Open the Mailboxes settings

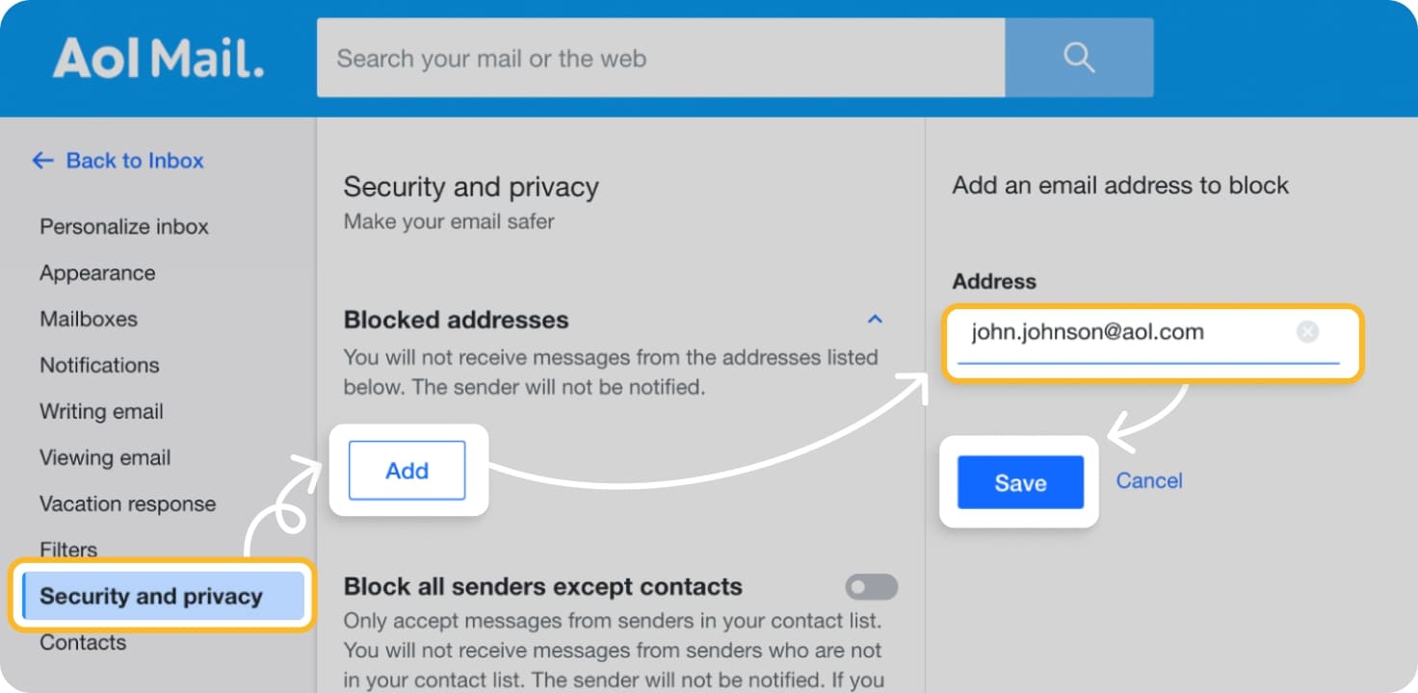click(x=87, y=319)
